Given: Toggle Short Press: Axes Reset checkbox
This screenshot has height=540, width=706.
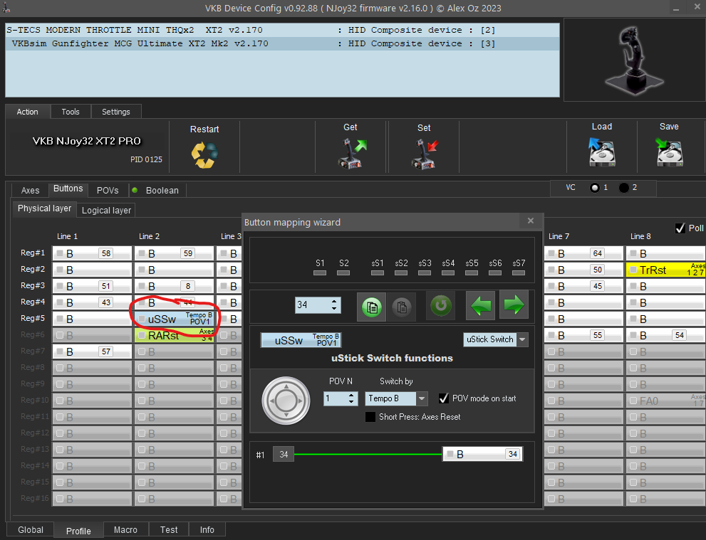Looking at the screenshot, I should pyautogui.click(x=370, y=417).
